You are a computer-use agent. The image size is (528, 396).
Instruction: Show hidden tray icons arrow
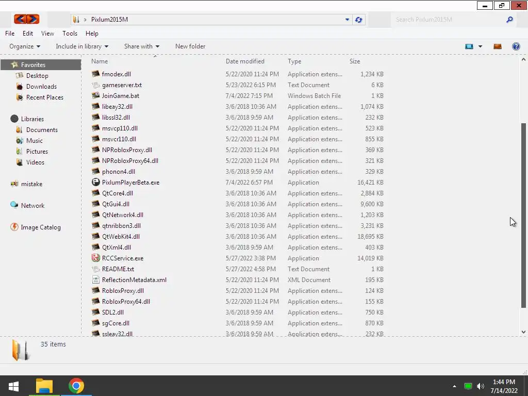[x=455, y=386]
